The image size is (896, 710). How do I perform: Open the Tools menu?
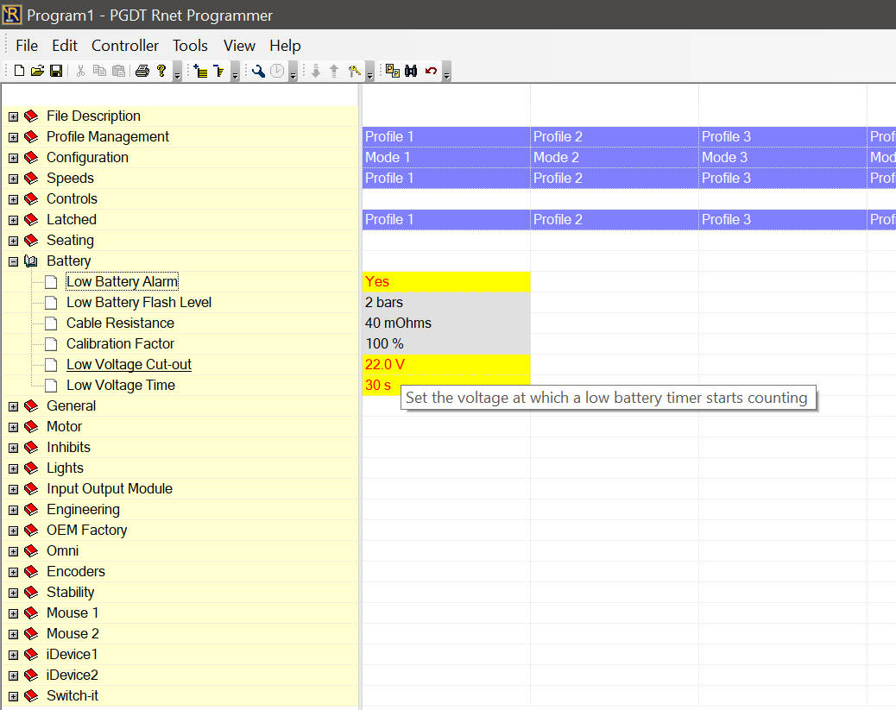(x=190, y=46)
